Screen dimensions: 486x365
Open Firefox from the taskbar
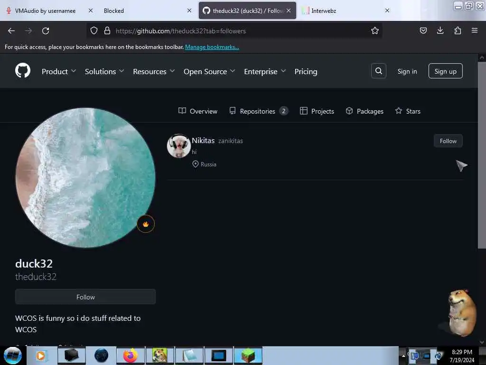pyautogui.click(x=131, y=355)
